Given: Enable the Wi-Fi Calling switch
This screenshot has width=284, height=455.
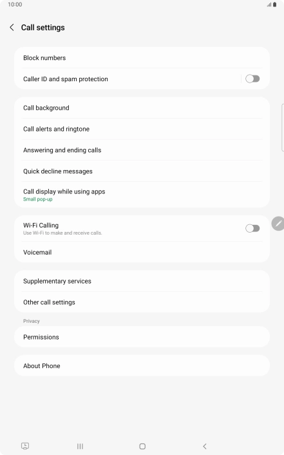Looking at the screenshot, I should pyautogui.click(x=252, y=228).
